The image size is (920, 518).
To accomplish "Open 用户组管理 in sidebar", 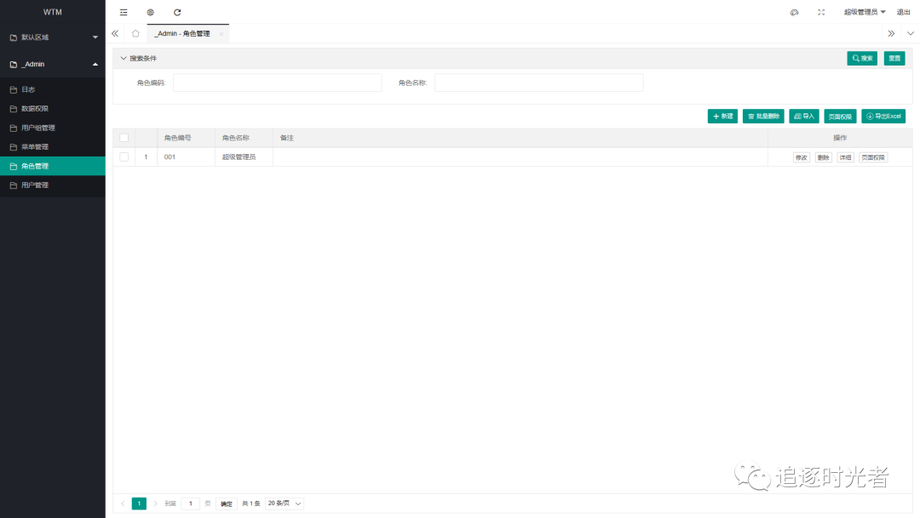I will point(53,128).
